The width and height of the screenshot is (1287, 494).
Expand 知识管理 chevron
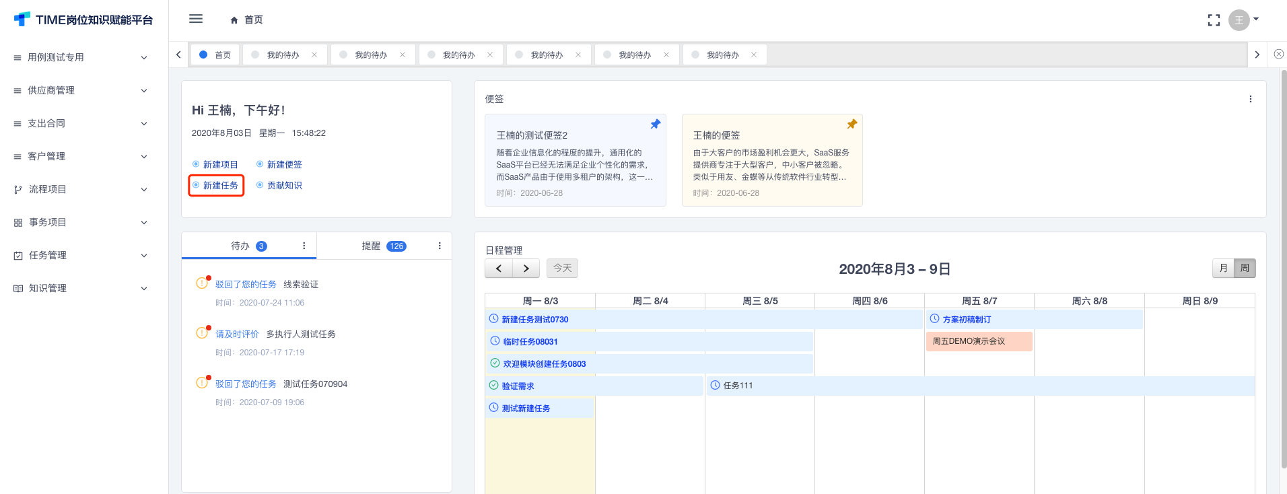point(144,289)
